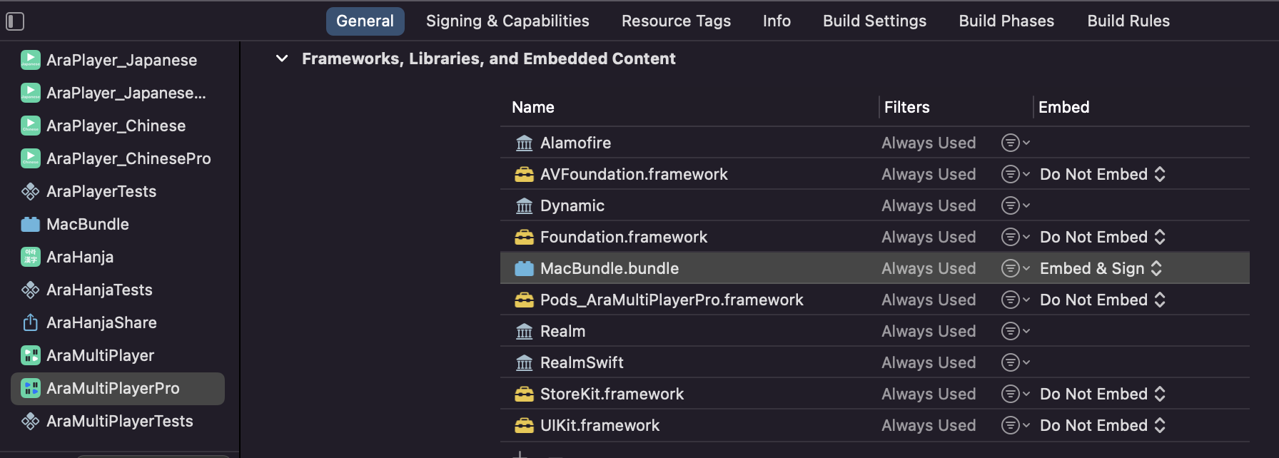This screenshot has width=1279, height=458.
Task: Open filter options for UIKit.framework
Action: coord(1015,425)
